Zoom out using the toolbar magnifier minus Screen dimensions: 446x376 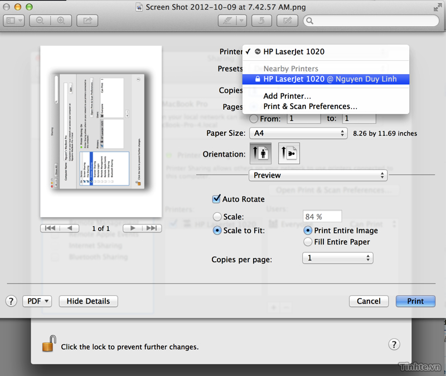(40, 21)
